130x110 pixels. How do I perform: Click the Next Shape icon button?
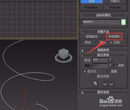pos(111,83)
